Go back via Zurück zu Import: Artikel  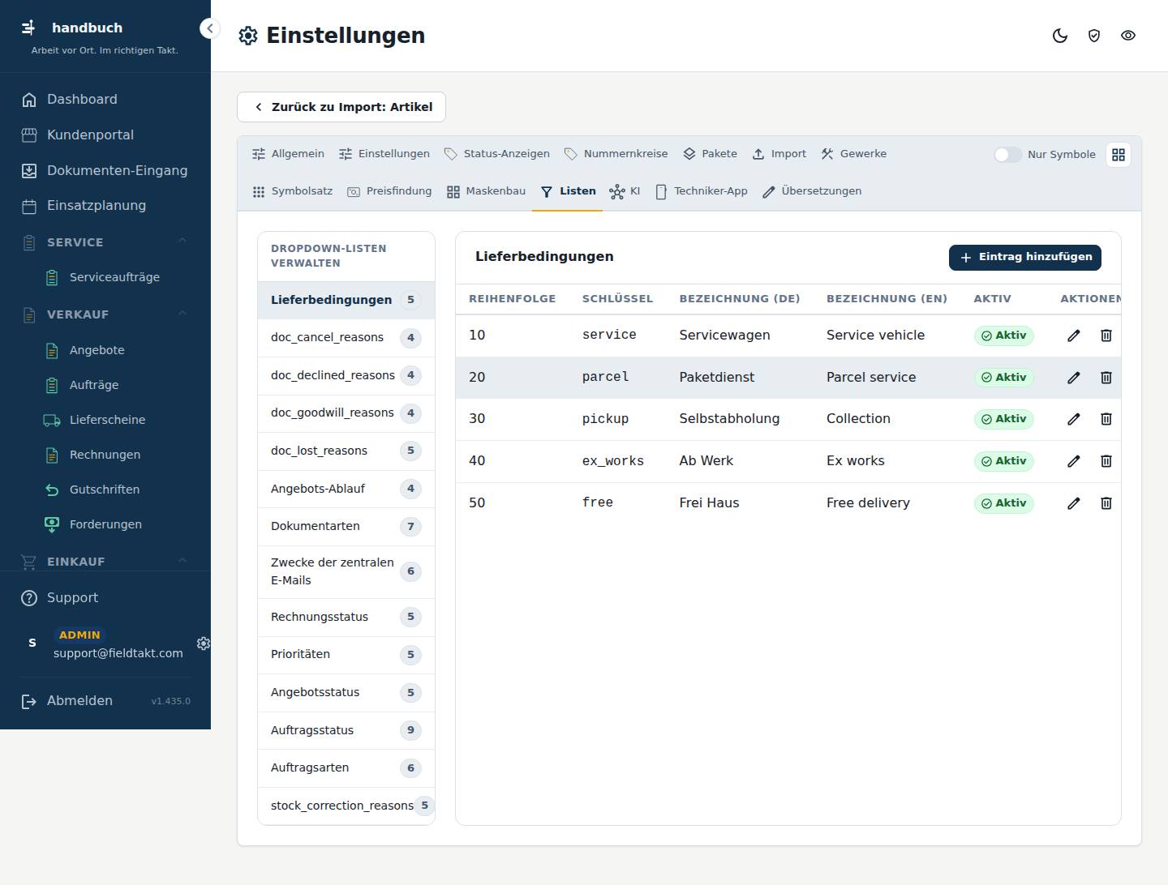point(341,107)
